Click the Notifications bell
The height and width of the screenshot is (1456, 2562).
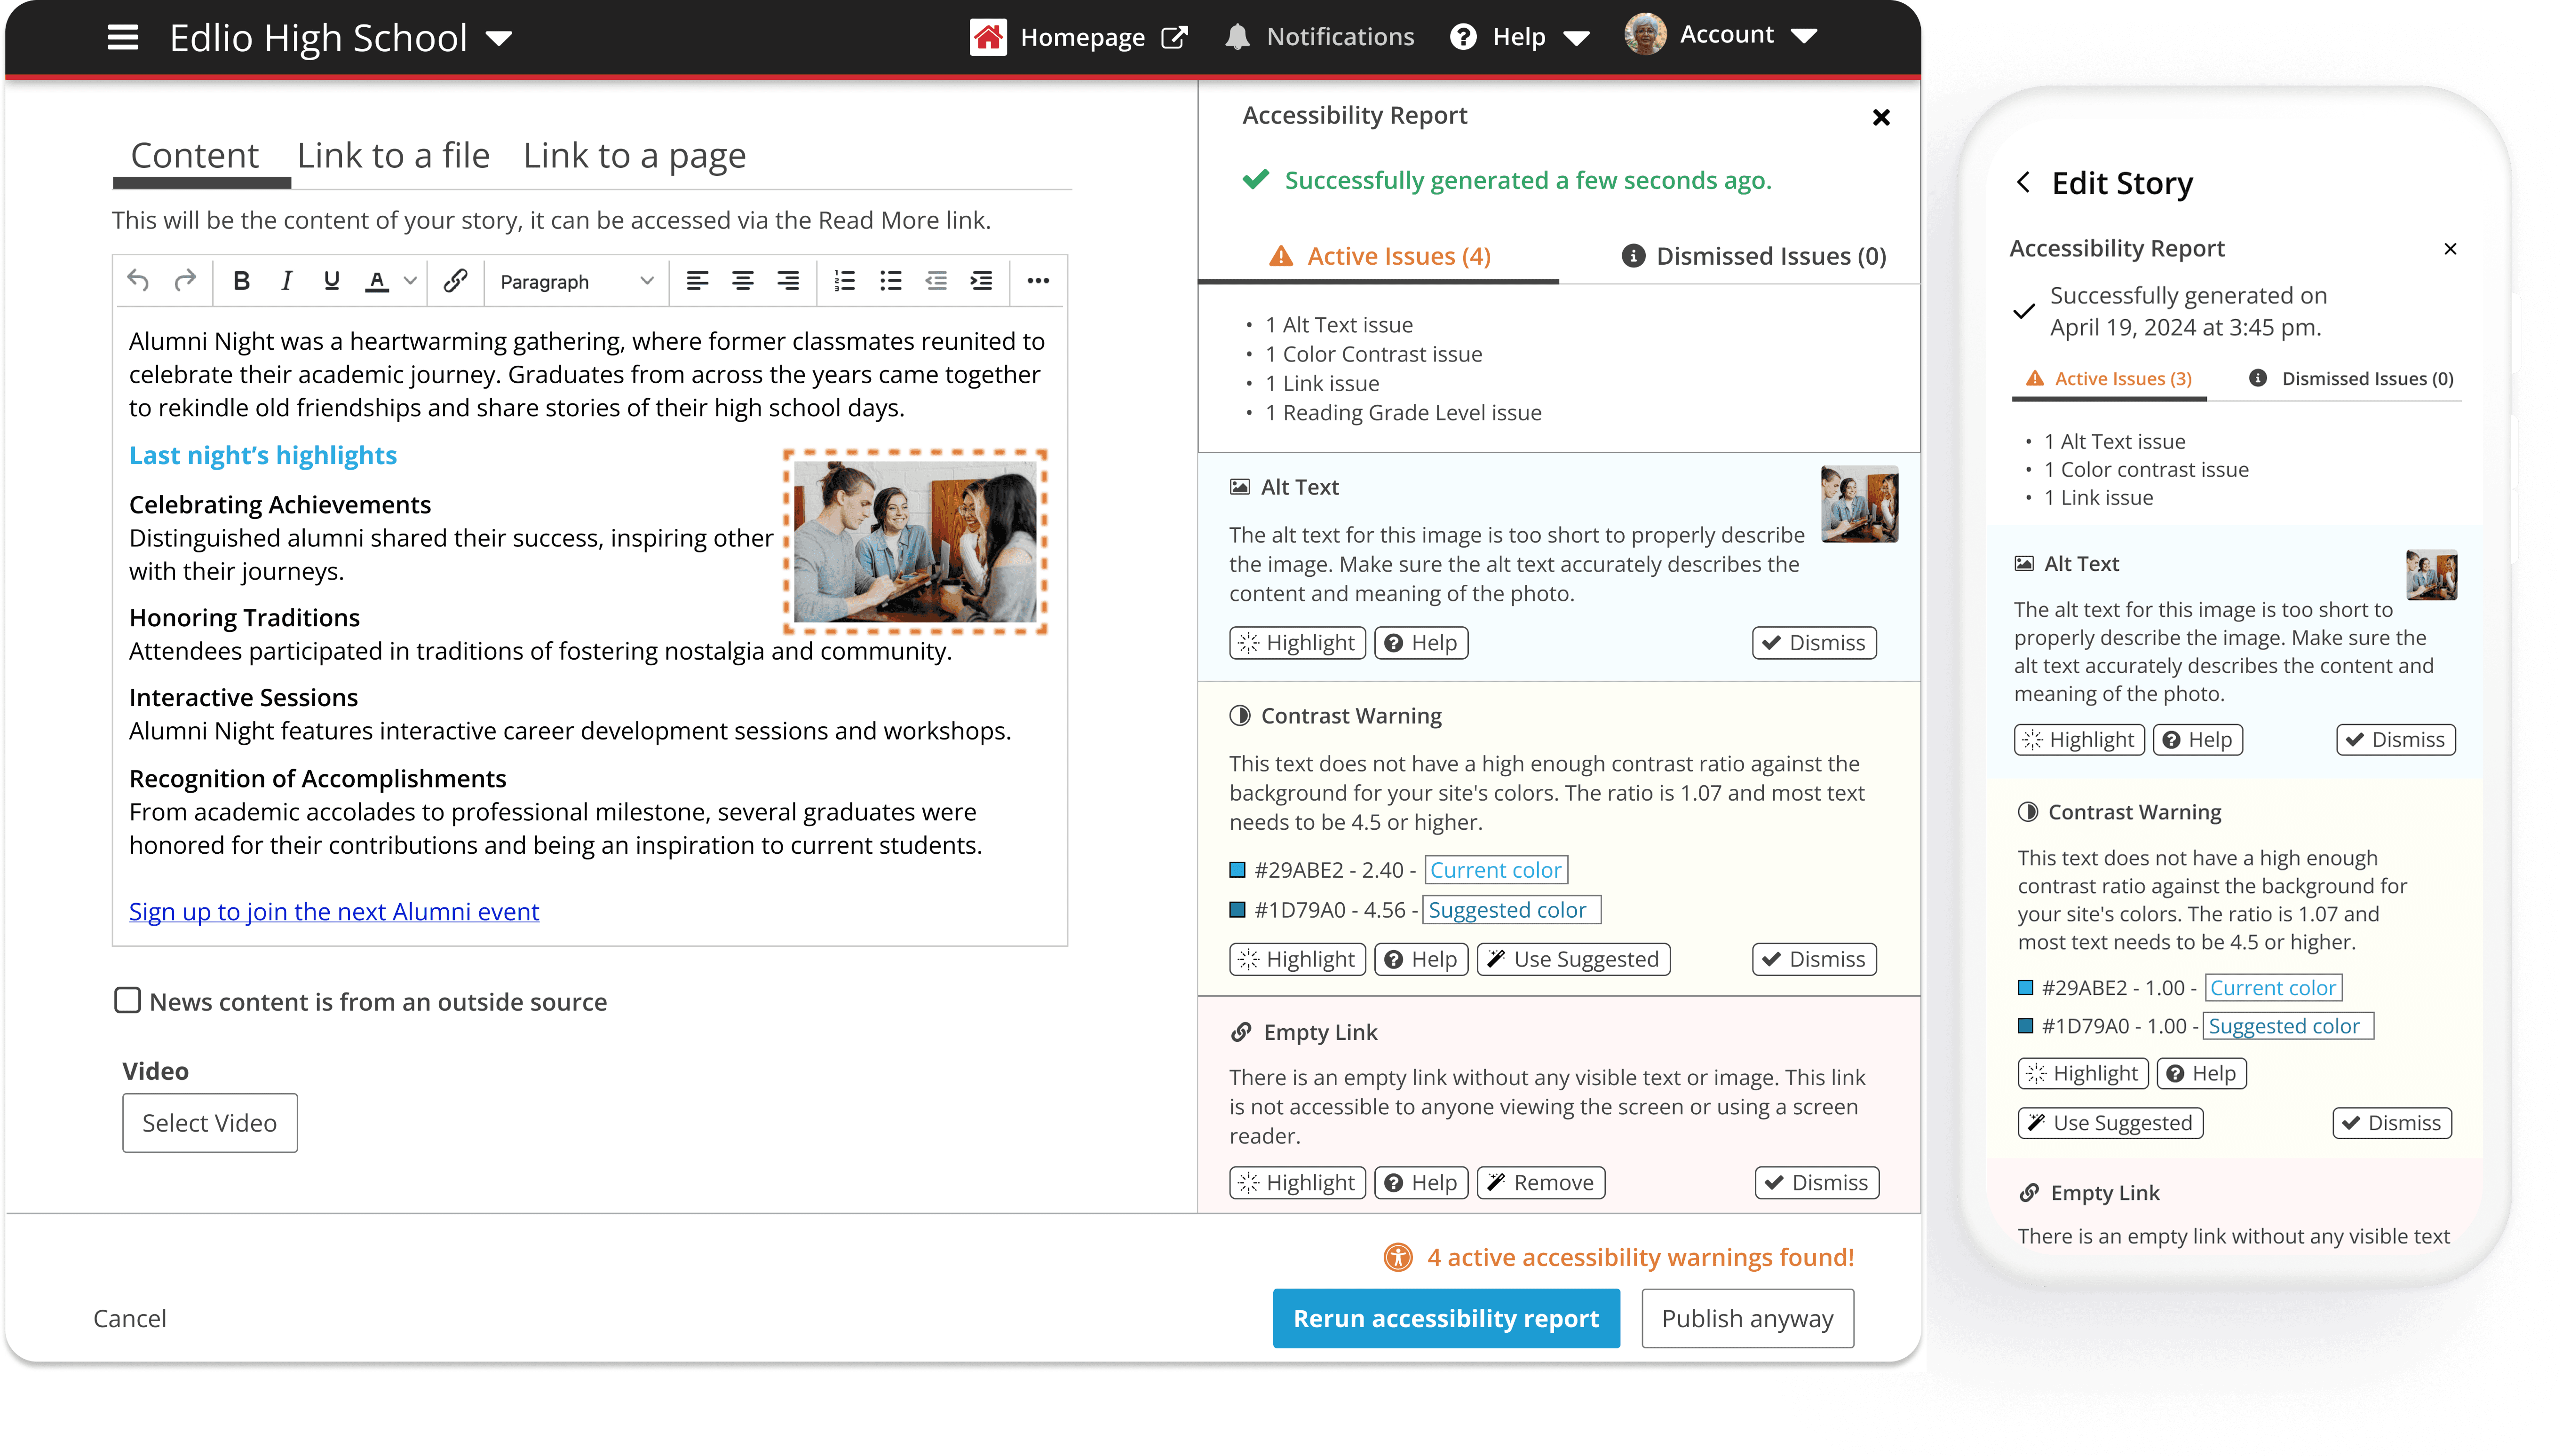click(x=1237, y=37)
